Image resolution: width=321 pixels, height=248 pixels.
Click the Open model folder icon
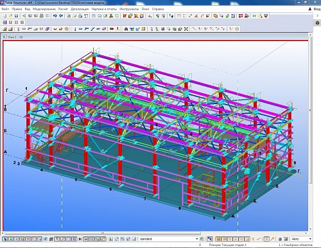[10, 16]
